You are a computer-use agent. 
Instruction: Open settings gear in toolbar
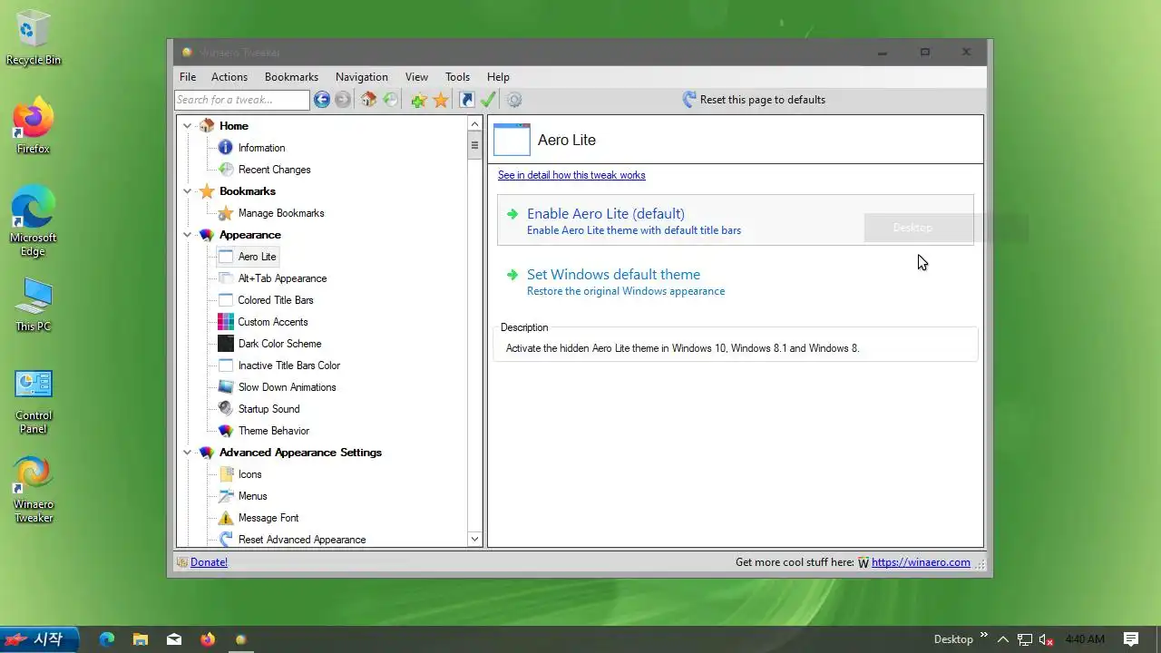coord(514,100)
